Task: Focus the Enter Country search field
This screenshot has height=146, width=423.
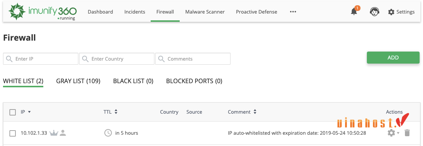Action: (117, 59)
